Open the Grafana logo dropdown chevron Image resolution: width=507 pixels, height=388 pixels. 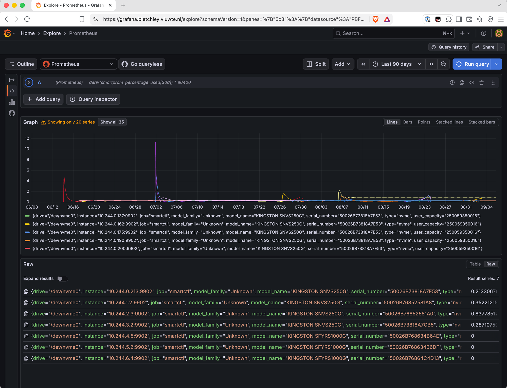(x=14, y=33)
